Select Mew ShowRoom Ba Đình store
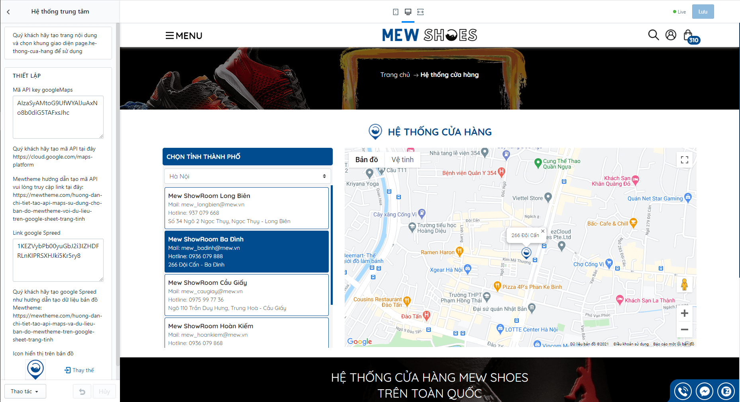The width and height of the screenshot is (740, 402). (x=247, y=251)
